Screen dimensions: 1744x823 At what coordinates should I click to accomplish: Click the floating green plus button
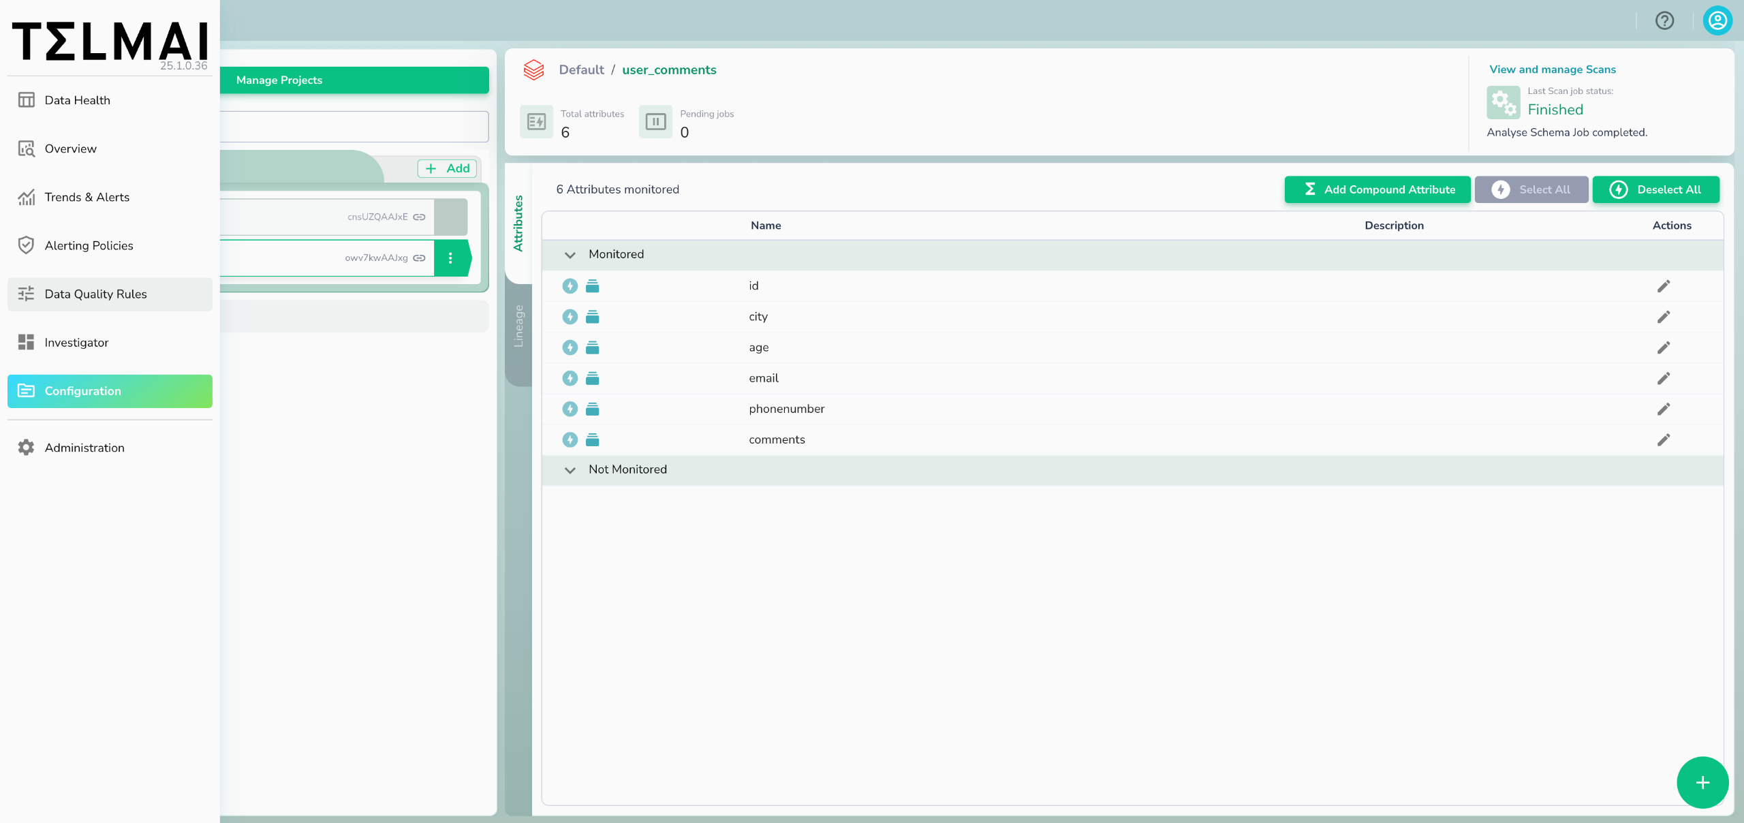(1702, 782)
